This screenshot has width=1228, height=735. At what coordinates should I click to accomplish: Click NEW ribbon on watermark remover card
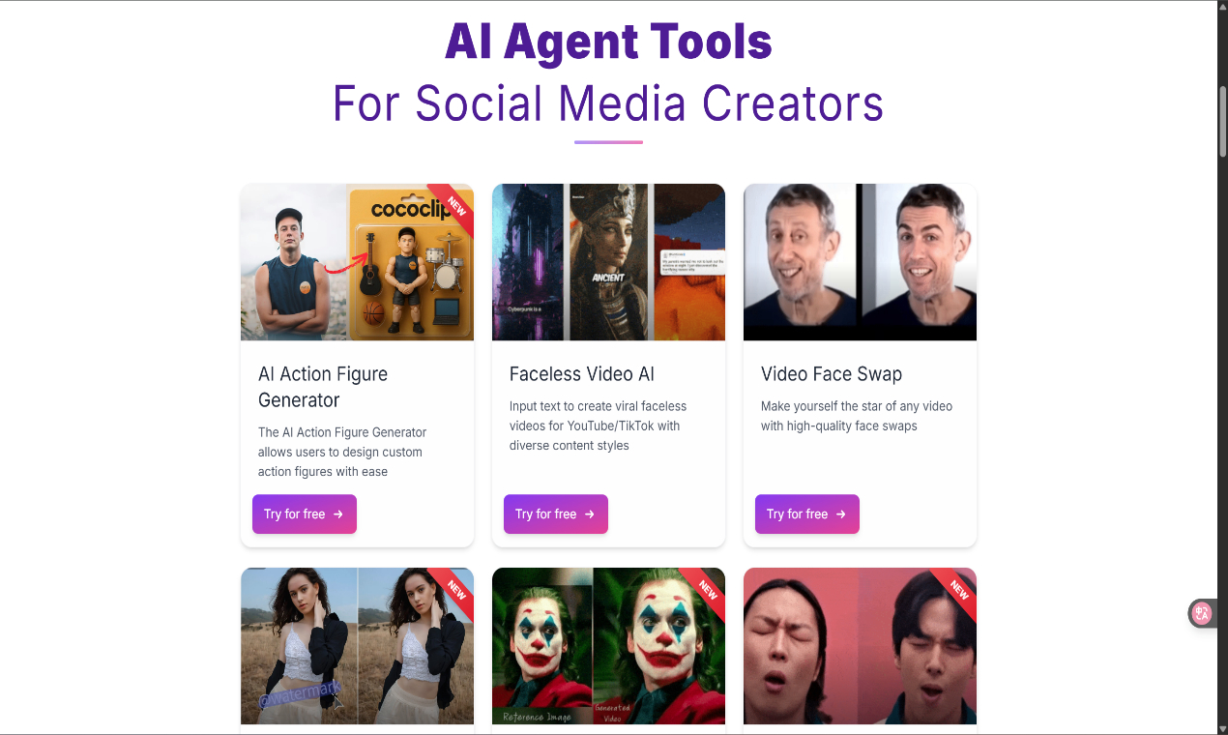[x=453, y=589]
